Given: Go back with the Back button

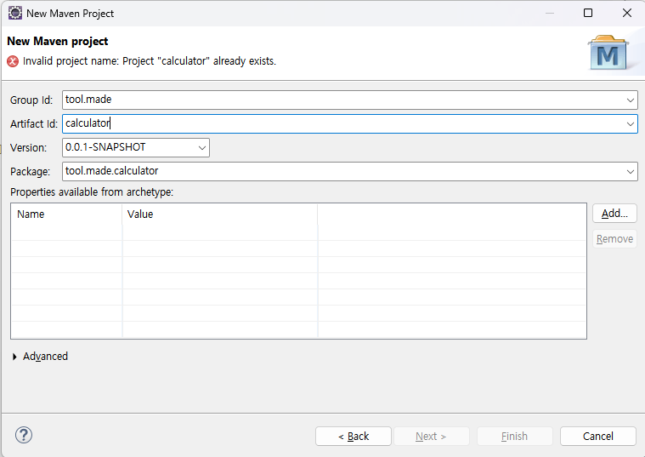Looking at the screenshot, I should (x=354, y=436).
